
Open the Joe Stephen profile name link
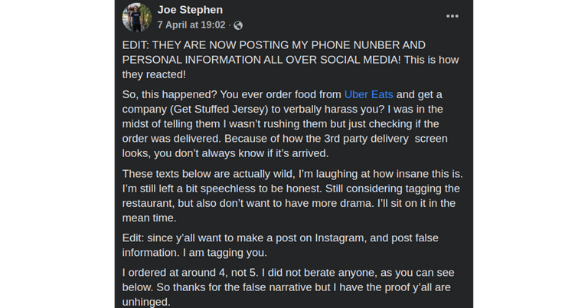190,10
